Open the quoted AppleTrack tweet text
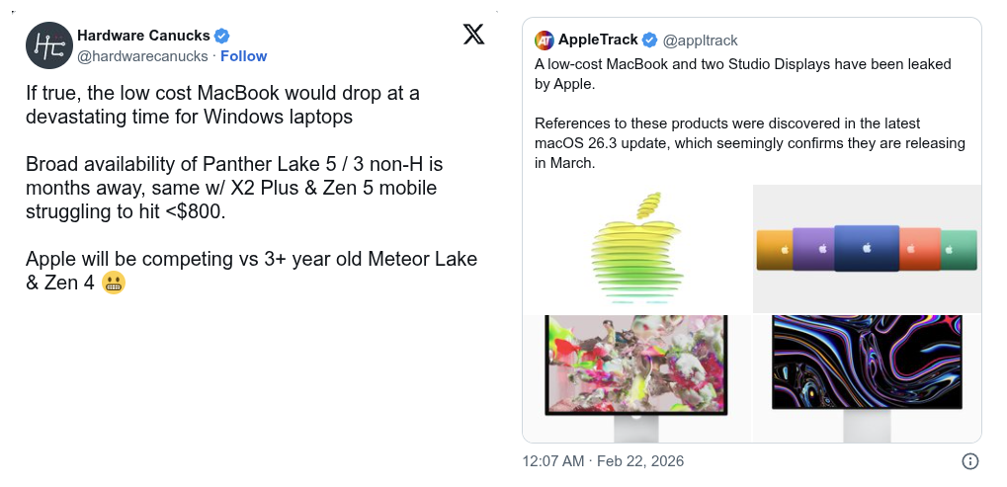 (x=750, y=114)
